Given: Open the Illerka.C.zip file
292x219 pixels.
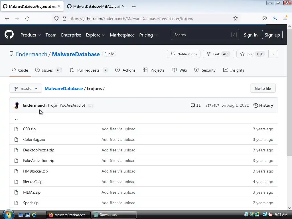Looking at the screenshot, I should coord(33,182).
